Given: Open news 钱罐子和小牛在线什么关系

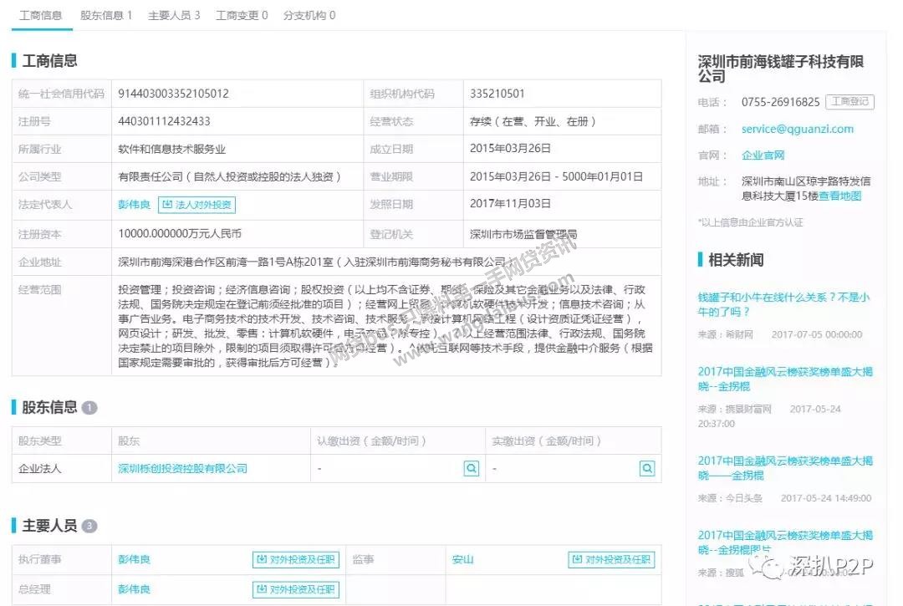Looking at the screenshot, I should tap(783, 304).
